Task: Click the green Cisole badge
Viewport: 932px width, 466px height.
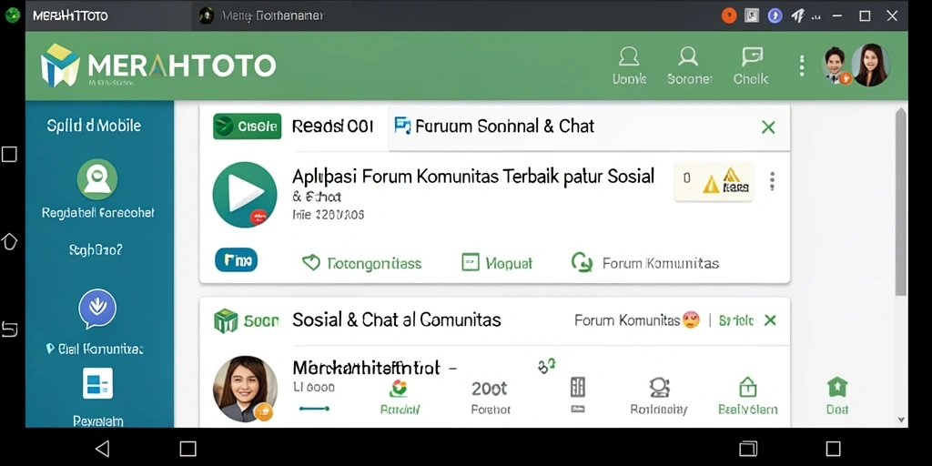Action: tap(248, 126)
